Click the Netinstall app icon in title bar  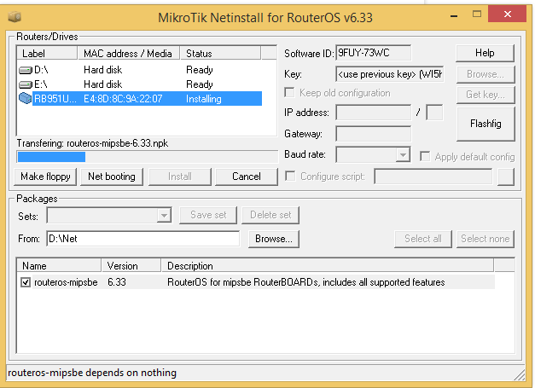pyautogui.click(x=15, y=16)
